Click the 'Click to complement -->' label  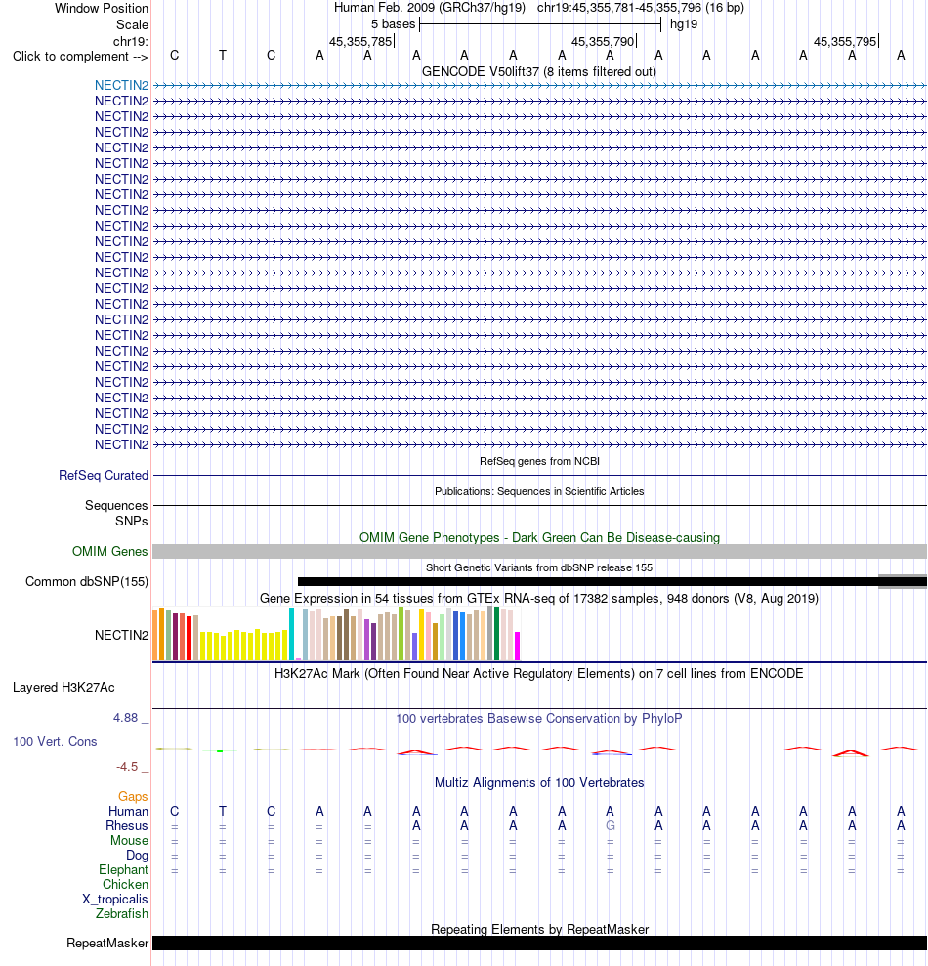tap(80, 56)
